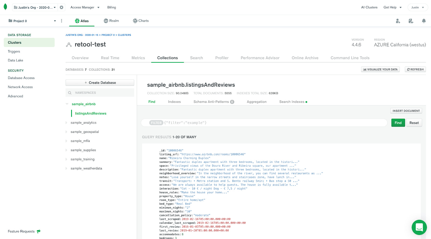The image size is (431, 239).
Task: Open the Access Manager dropdown
Action: click(85, 7)
